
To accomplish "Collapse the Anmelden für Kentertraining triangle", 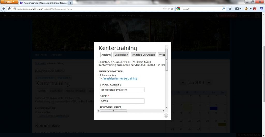I will tap(101, 78).
